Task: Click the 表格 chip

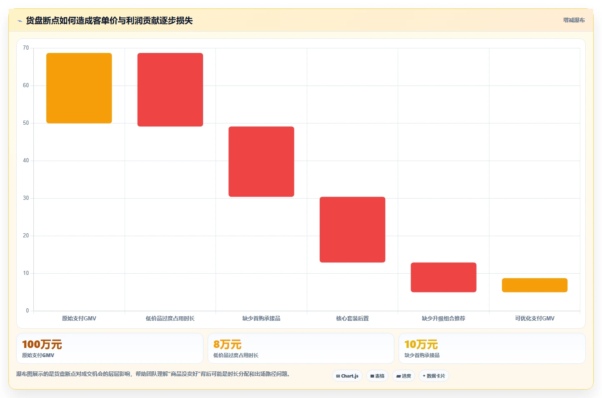Action: pos(377,376)
